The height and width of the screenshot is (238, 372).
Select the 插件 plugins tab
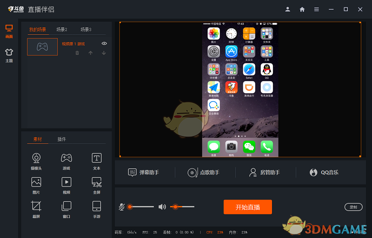[62, 139]
